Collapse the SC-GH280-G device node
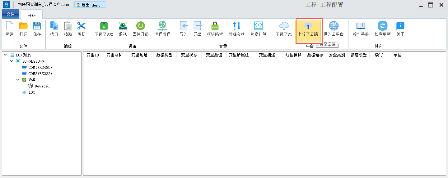The image size is (448, 178). (x=12, y=61)
